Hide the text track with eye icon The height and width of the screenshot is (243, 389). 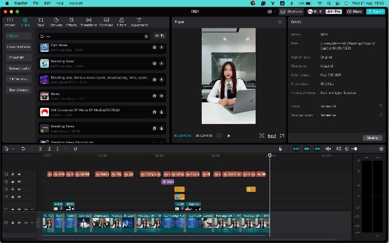tap(19, 174)
